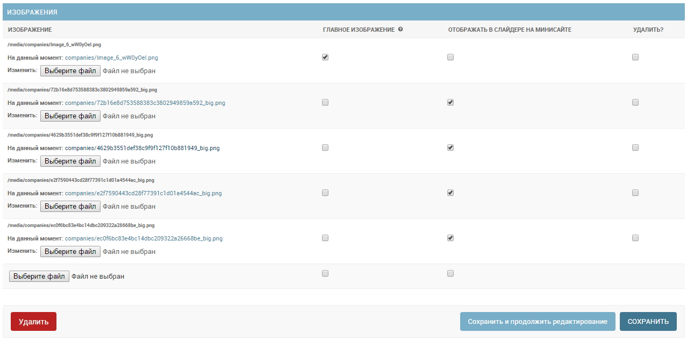Set e2f7590443cd...4ac_big.png as main image

click(x=325, y=193)
